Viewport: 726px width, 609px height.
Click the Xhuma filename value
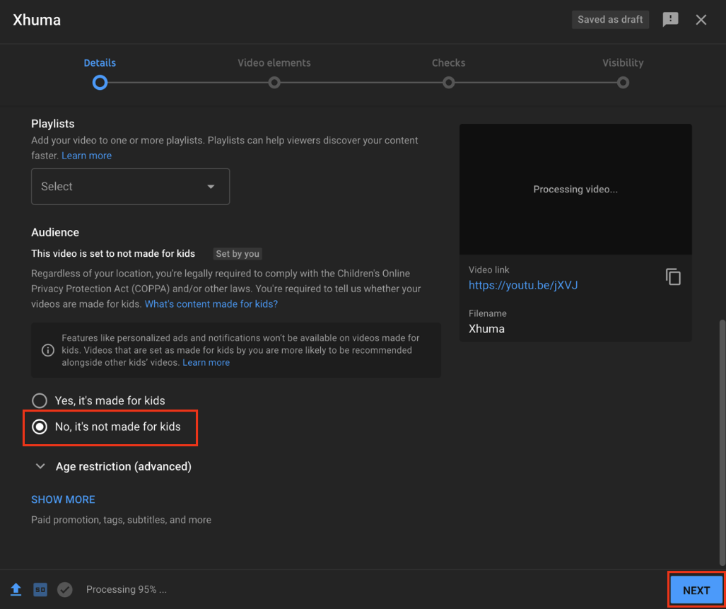pyautogui.click(x=486, y=329)
